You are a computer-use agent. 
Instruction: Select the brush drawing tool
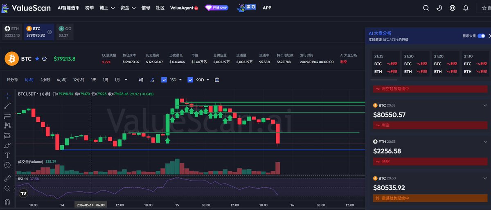[7, 145]
